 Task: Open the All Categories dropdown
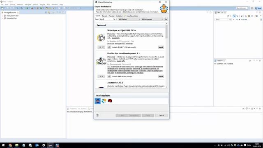[x=152, y=19]
